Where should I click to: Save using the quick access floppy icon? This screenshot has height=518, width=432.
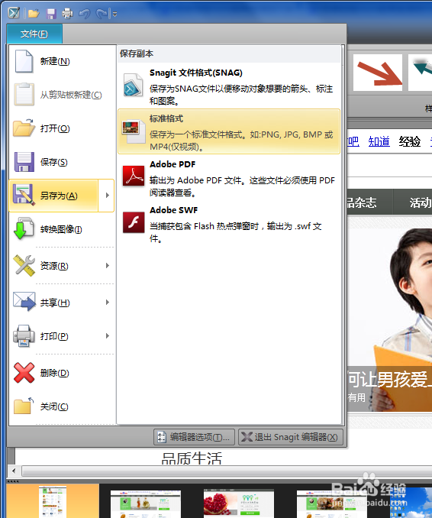51,14
